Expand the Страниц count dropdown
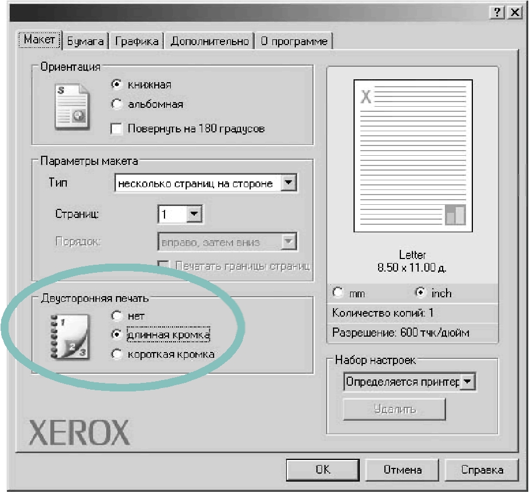The image size is (530, 493). point(195,215)
